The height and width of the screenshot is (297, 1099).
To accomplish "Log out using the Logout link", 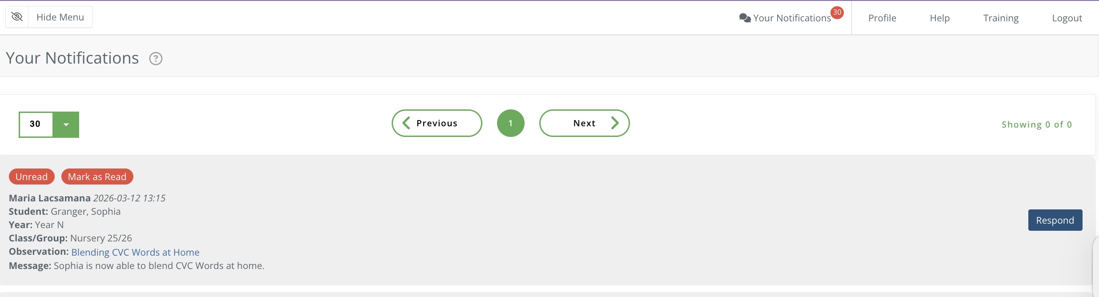I will [1067, 18].
